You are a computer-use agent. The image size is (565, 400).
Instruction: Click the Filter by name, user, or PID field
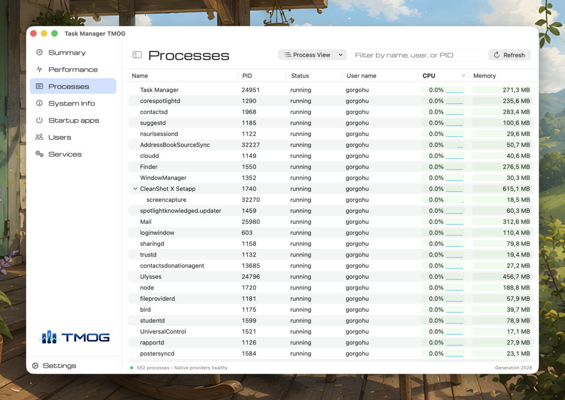click(417, 55)
